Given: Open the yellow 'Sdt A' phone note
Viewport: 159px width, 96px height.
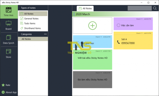Looking at the screenshot, I should click(x=133, y=40).
